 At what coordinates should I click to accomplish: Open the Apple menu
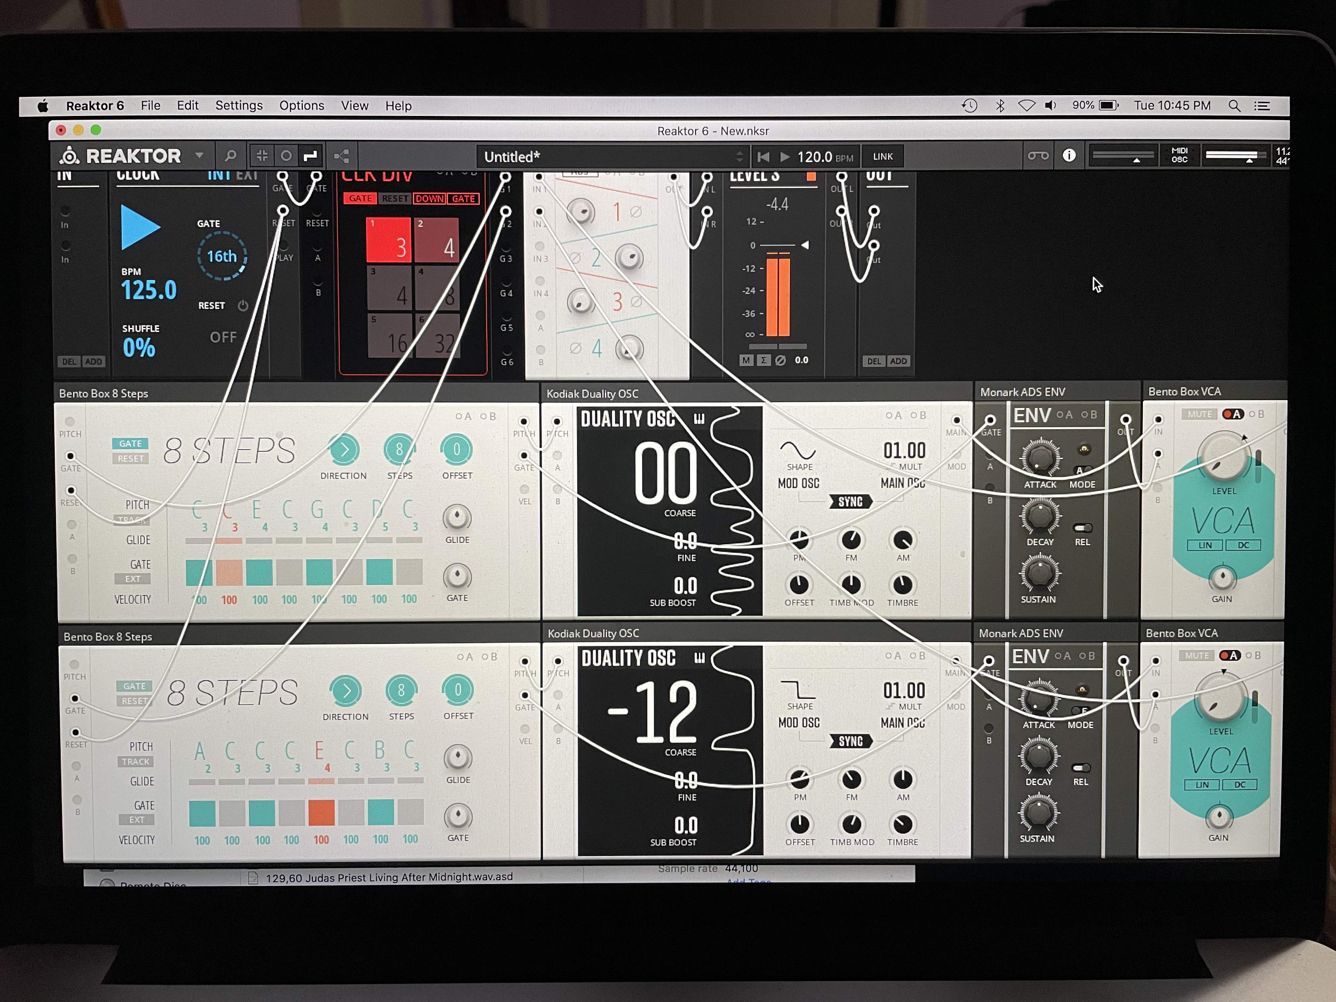click(x=43, y=106)
